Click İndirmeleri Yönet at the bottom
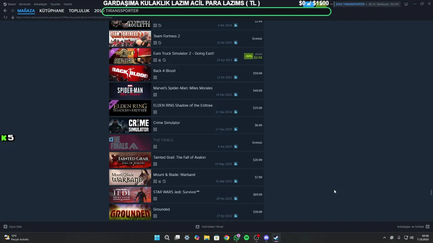This screenshot has height=243, width=433. [209, 227]
